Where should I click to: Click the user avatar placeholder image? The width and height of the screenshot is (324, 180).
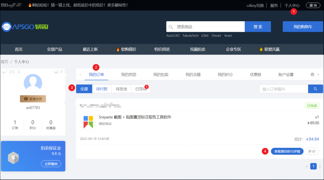pos(33,83)
